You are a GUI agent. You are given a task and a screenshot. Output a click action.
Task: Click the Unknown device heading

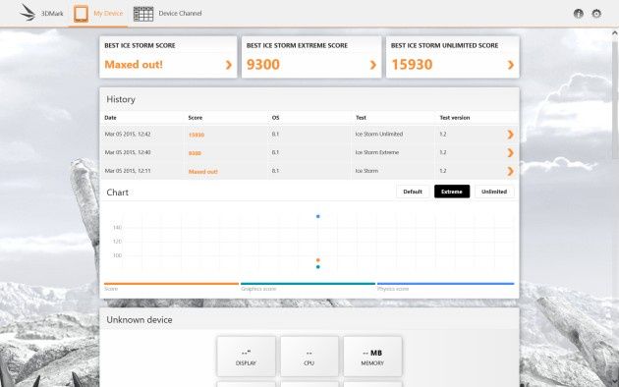click(140, 320)
